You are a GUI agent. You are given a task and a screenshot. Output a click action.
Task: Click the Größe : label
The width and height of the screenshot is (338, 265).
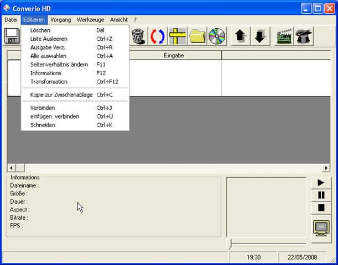point(19,193)
